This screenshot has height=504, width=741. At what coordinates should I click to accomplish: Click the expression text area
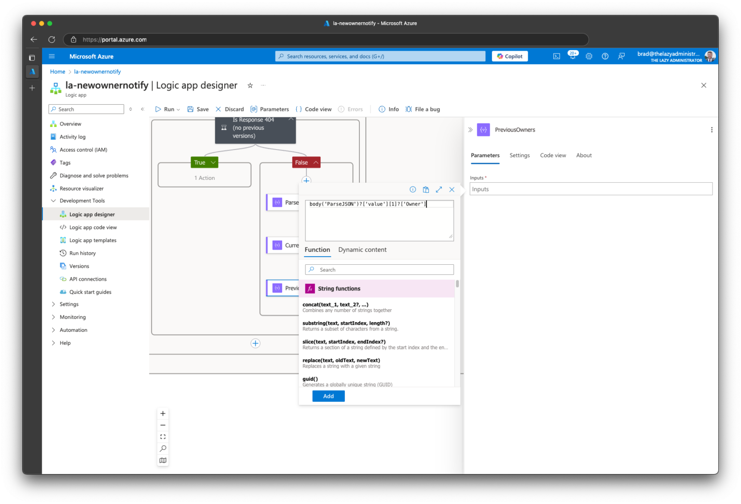(380, 220)
